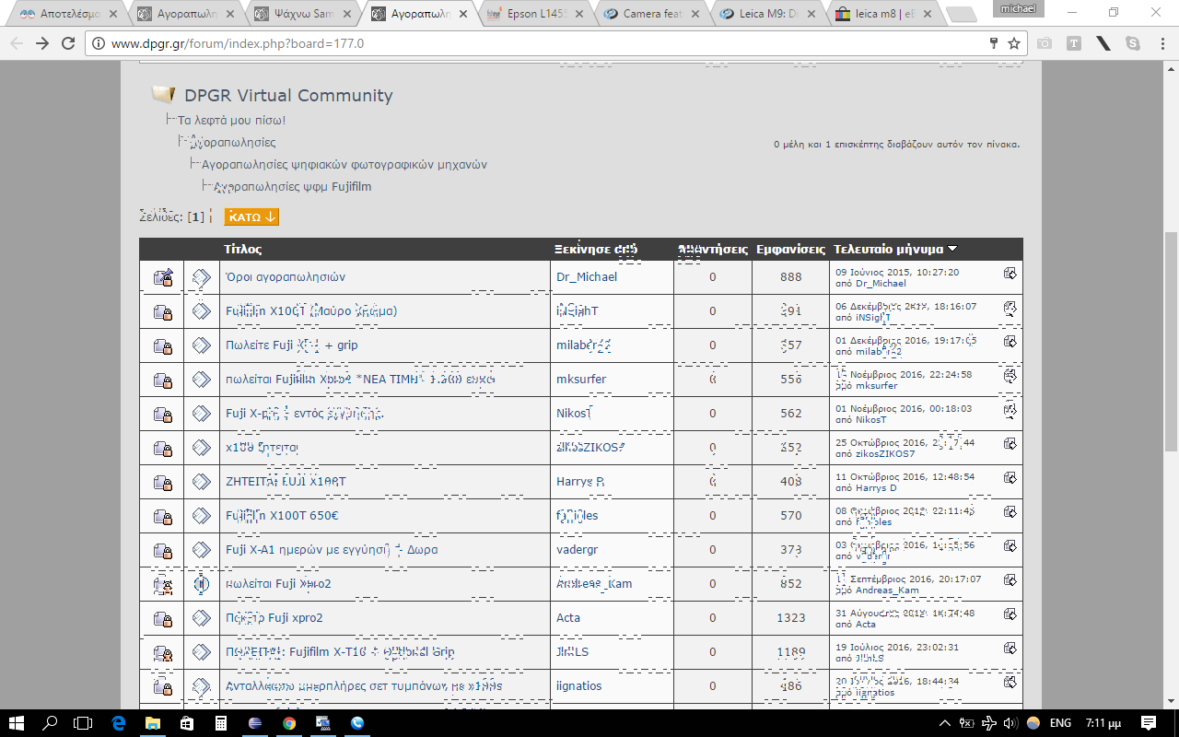
Task: Toggle sort arrow beside Τελευταίο μήνυμα
Action: pos(952,249)
